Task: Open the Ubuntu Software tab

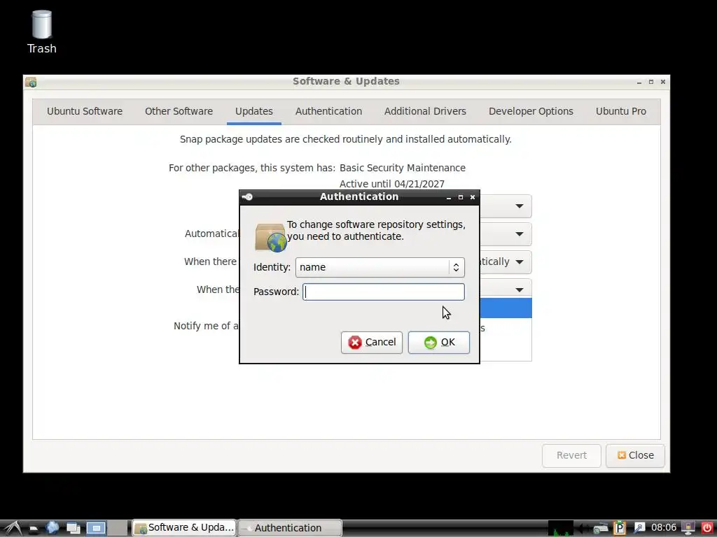Action: 85,111
